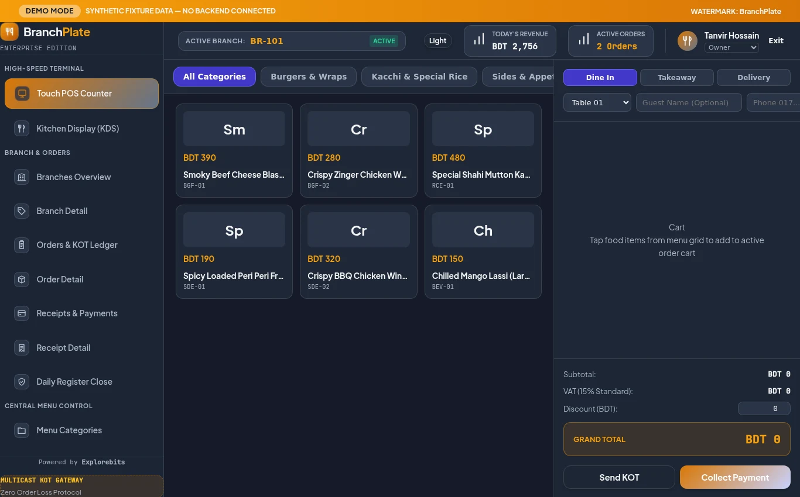Go to Daily Register Close
800x497 pixels.
pos(81,382)
